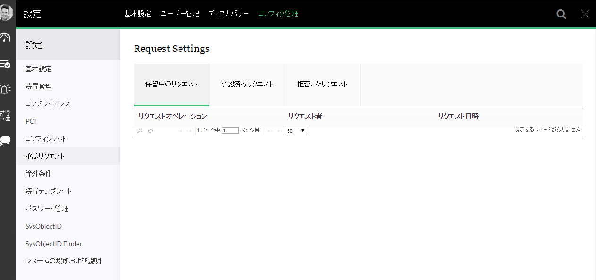Open the user avatar profile

point(6,13)
